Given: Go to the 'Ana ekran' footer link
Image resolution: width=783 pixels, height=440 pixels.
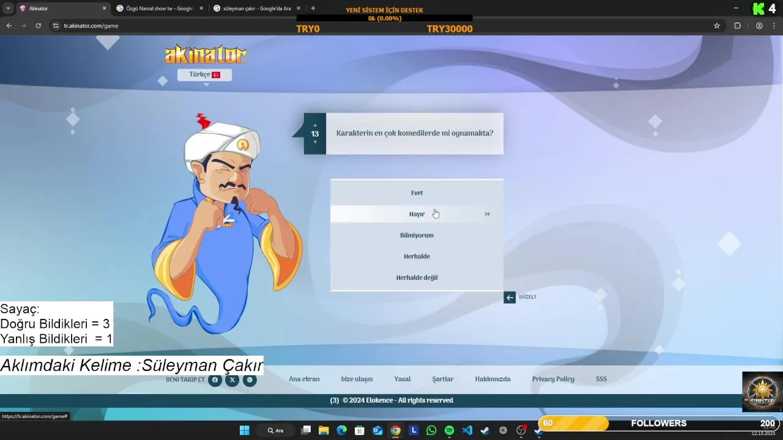Looking at the screenshot, I should [x=304, y=379].
